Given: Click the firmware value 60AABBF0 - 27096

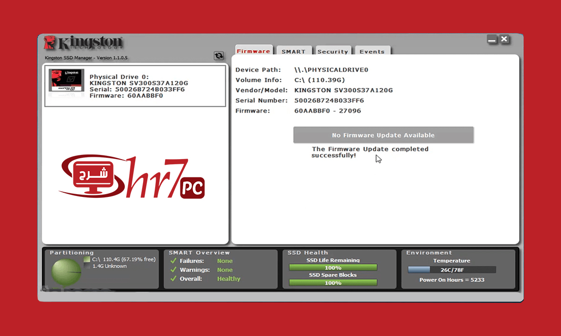Looking at the screenshot, I should coord(328,111).
